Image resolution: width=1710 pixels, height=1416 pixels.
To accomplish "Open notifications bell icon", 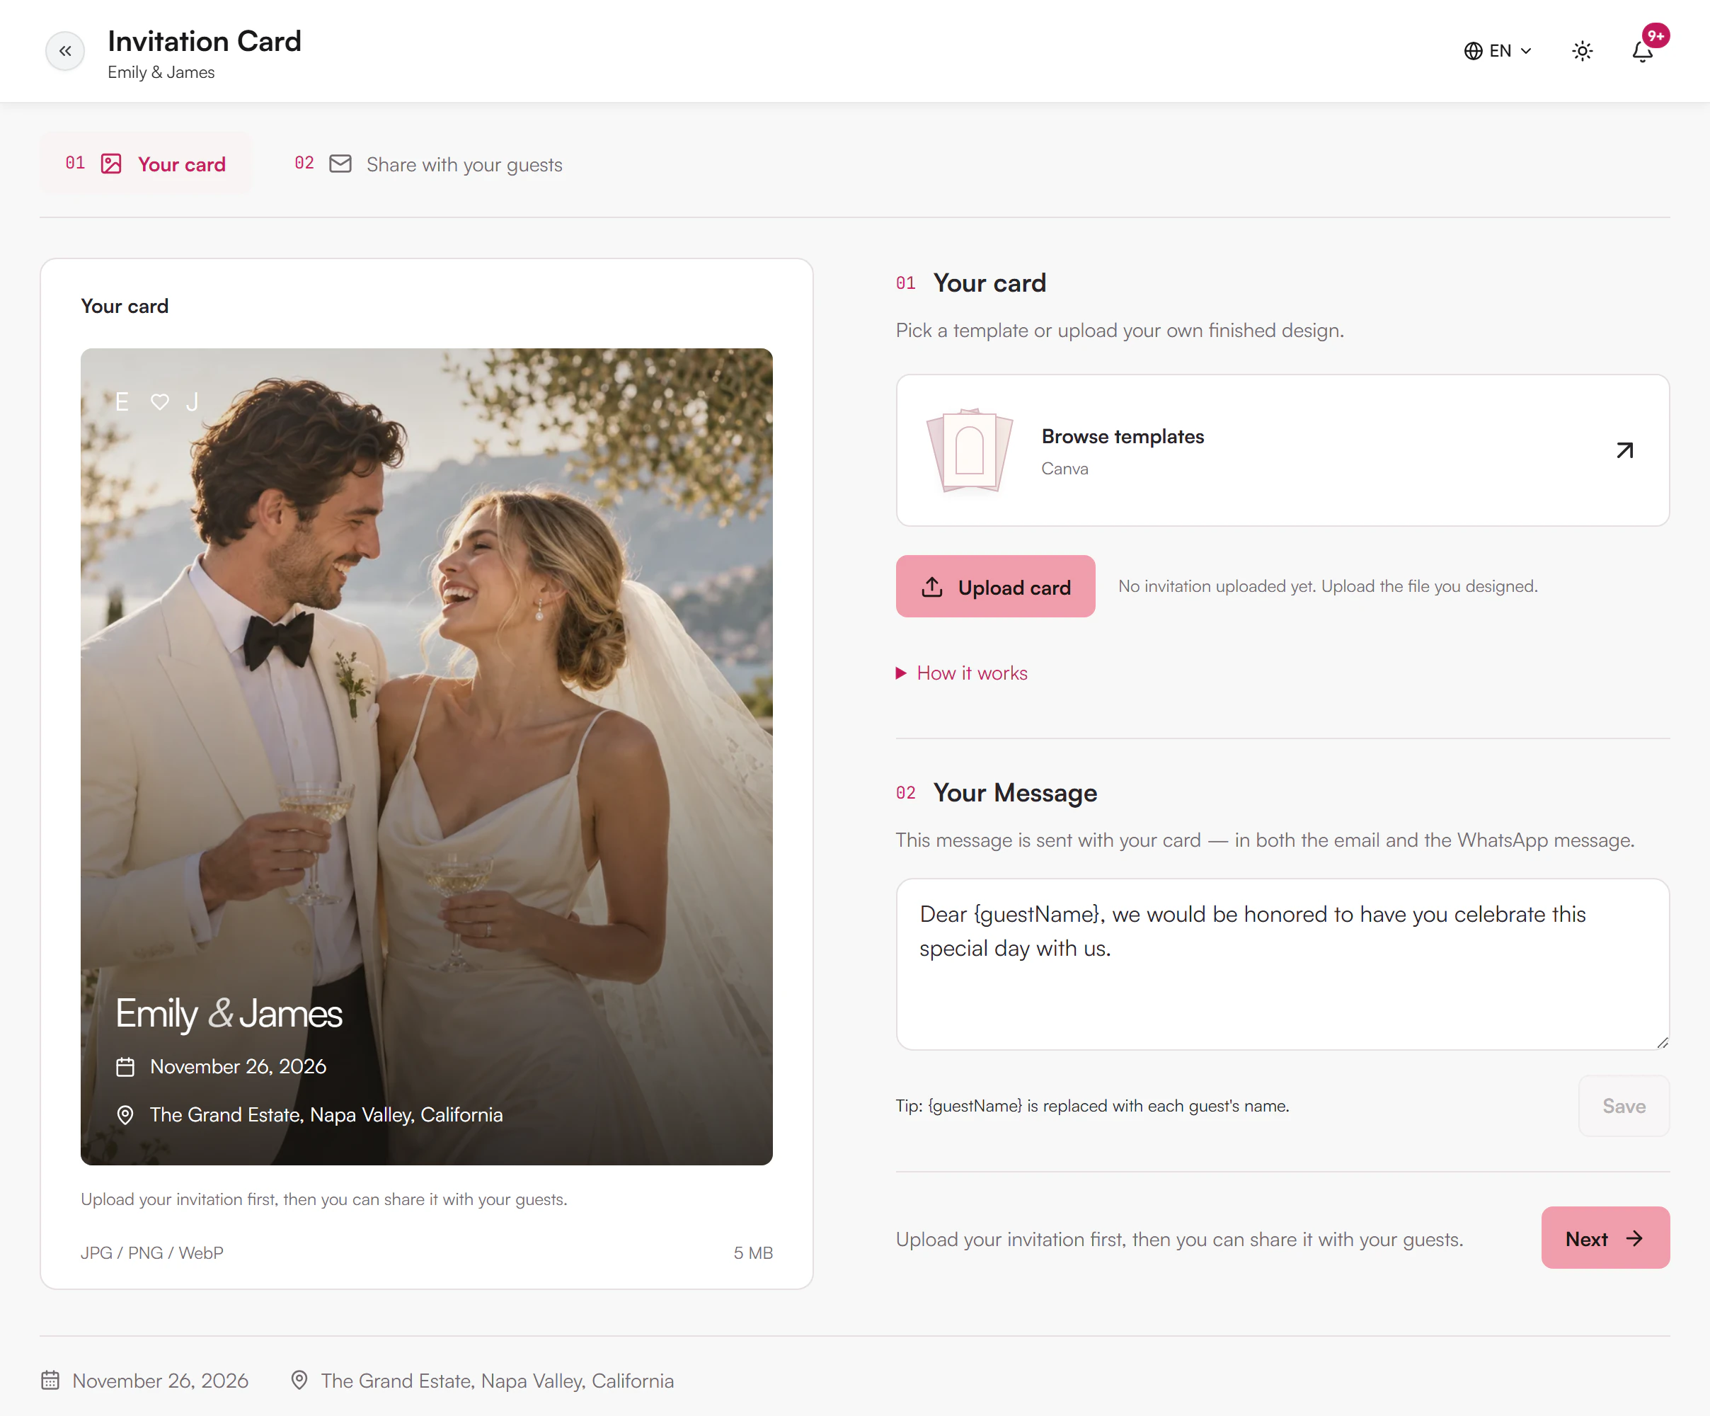I will [1643, 51].
